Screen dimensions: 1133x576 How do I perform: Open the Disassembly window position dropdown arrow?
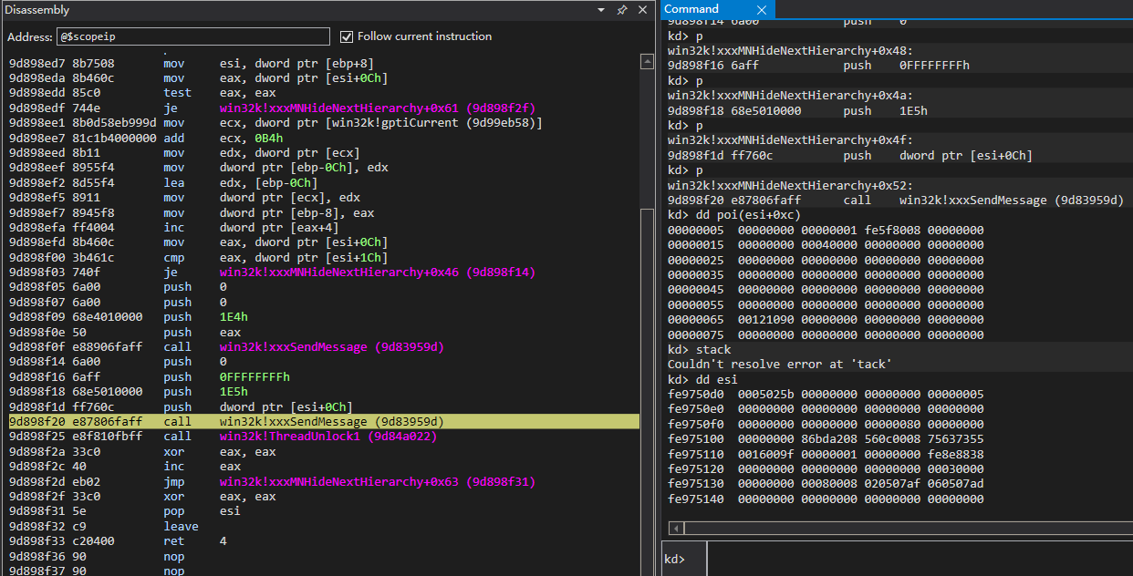[601, 9]
